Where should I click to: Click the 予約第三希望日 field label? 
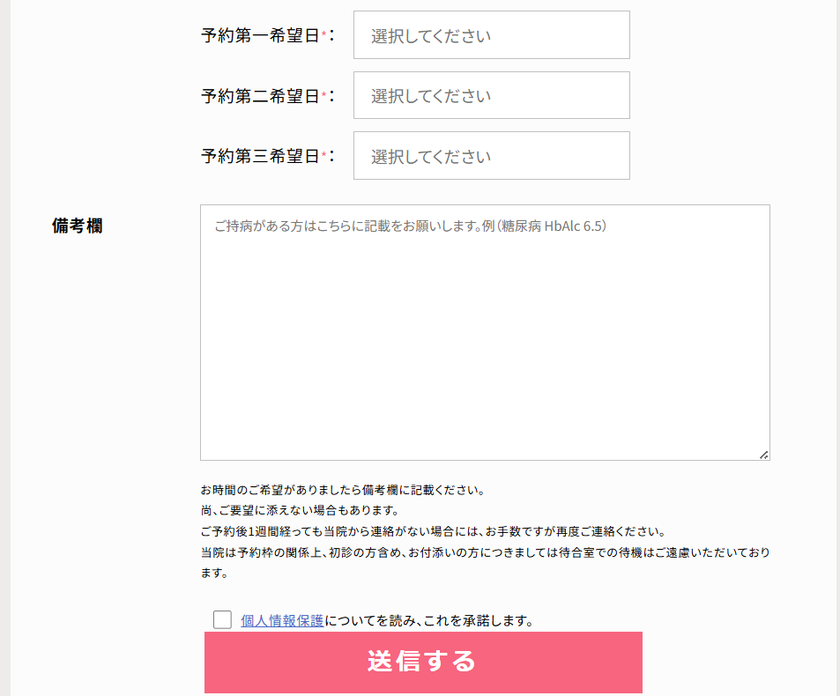pyautogui.click(x=260, y=156)
